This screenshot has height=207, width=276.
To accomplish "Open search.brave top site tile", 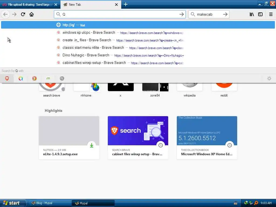I will click(x=51, y=90).
